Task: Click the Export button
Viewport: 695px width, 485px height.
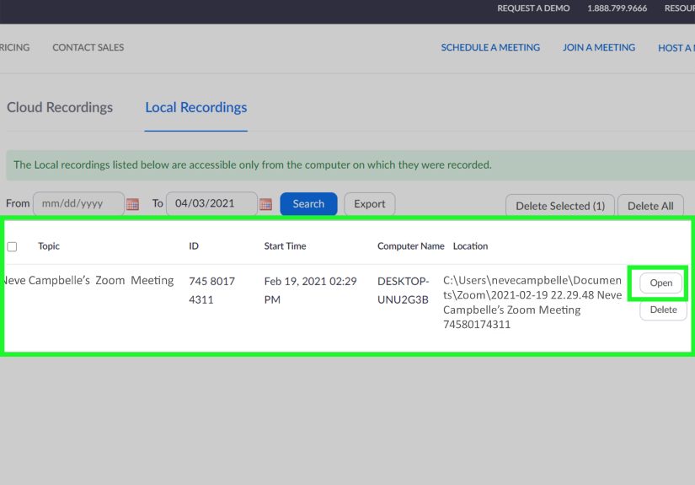Action: tap(370, 203)
